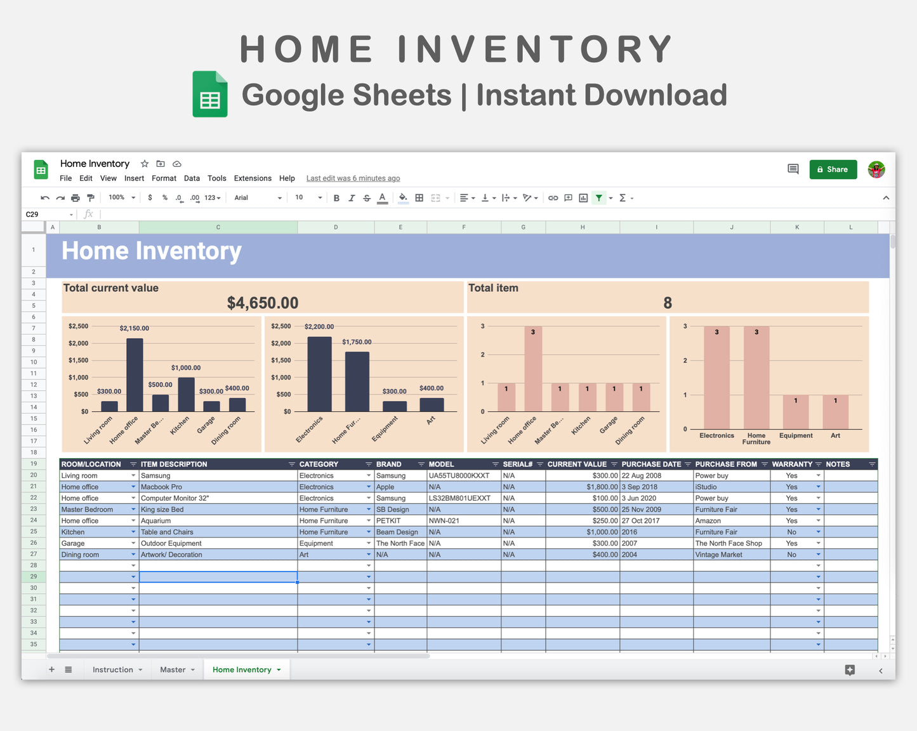The image size is (917, 731).
Task: Click the Insert link icon
Action: (552, 197)
